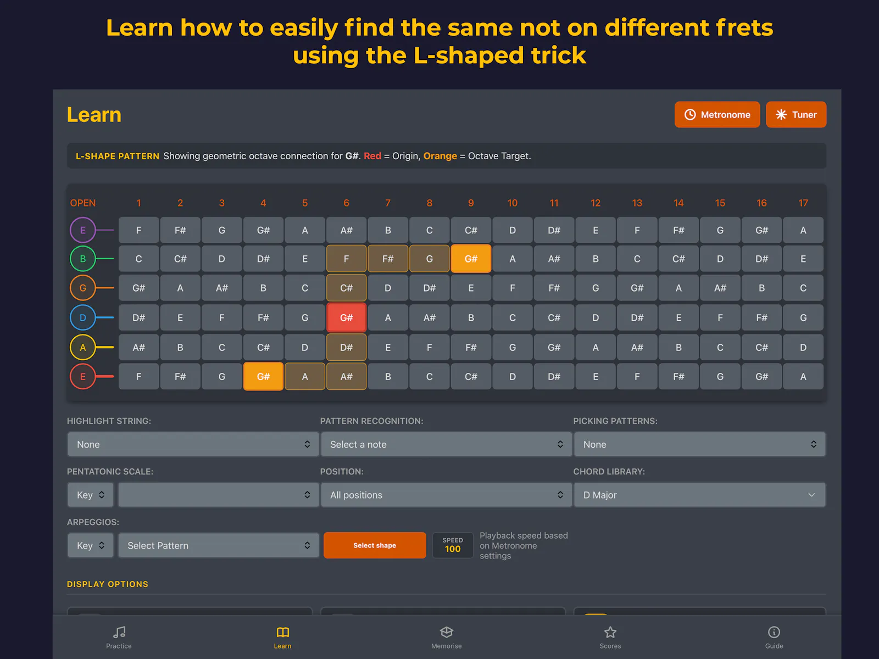
Task: Go to the Practice tab
Action: [x=119, y=638]
